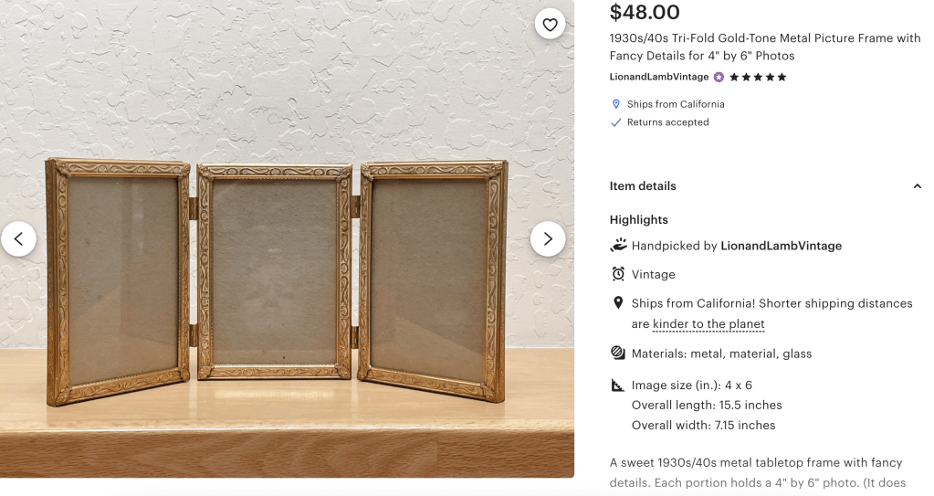Show the previous product photo
Screen dimensions: 934x496
[x=18, y=238]
